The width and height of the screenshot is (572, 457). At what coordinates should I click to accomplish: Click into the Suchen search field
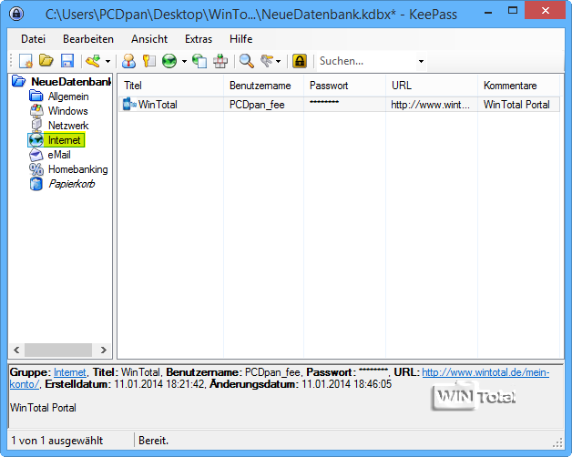click(x=367, y=61)
